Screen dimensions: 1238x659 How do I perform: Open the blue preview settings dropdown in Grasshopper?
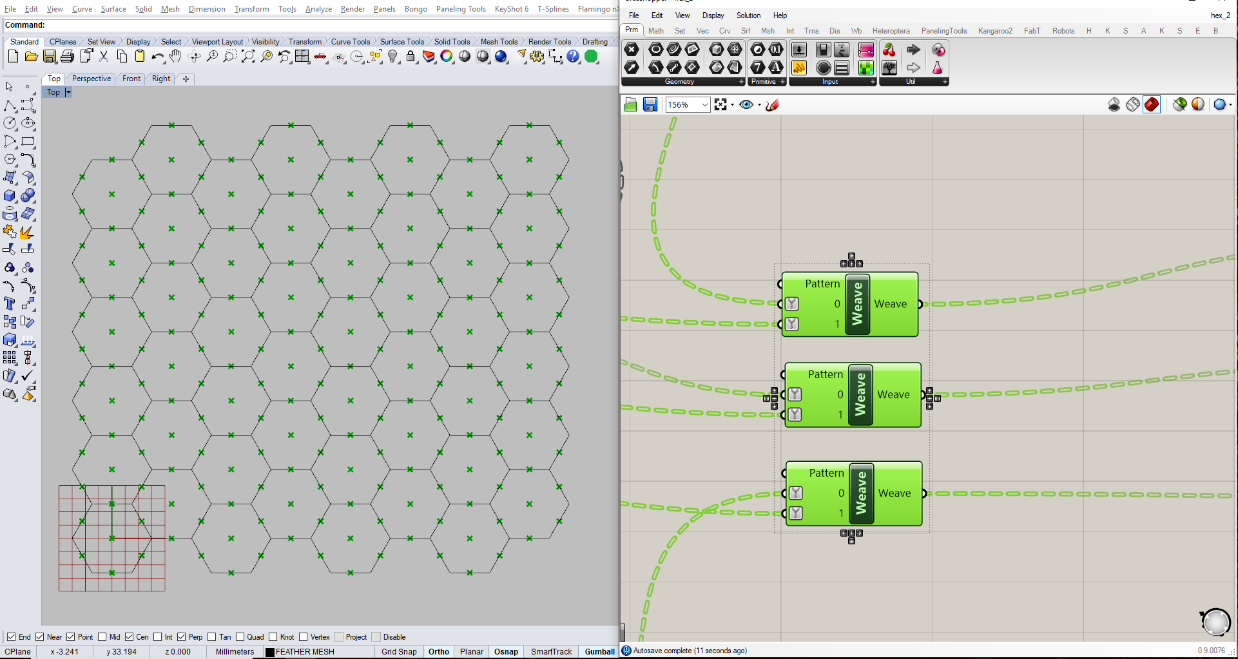(x=1230, y=105)
